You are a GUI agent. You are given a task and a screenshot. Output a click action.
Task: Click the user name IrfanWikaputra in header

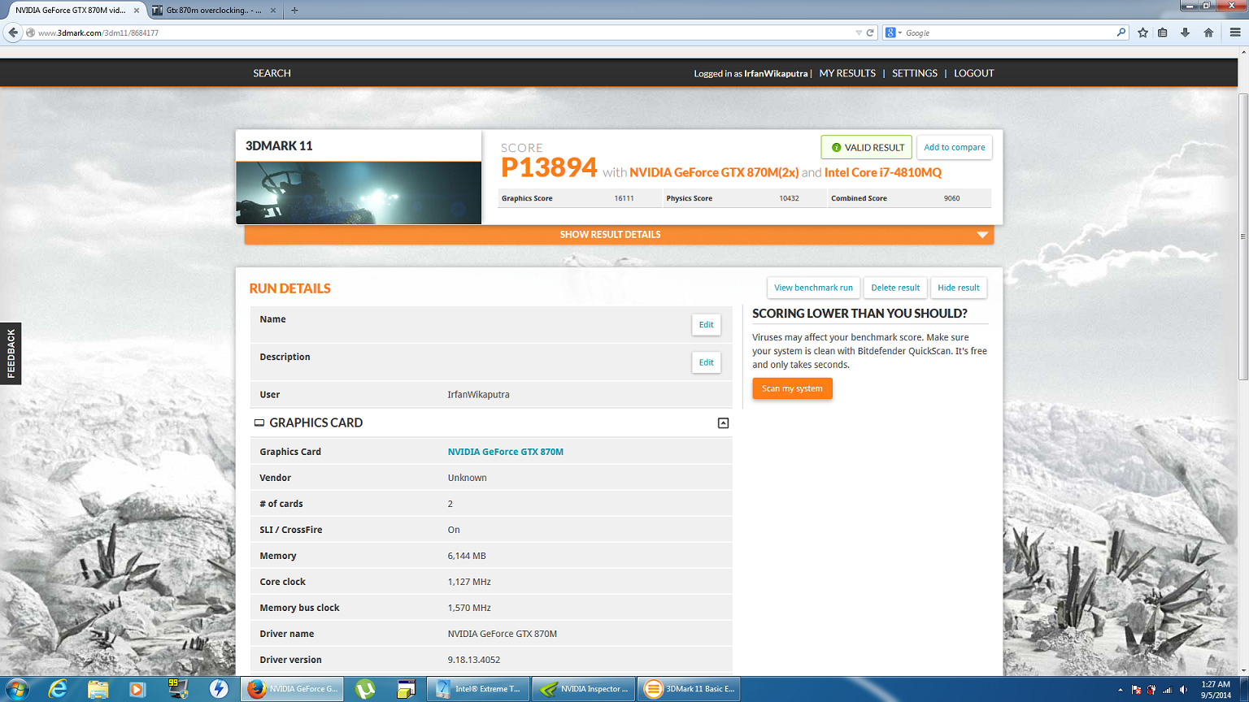776,73
